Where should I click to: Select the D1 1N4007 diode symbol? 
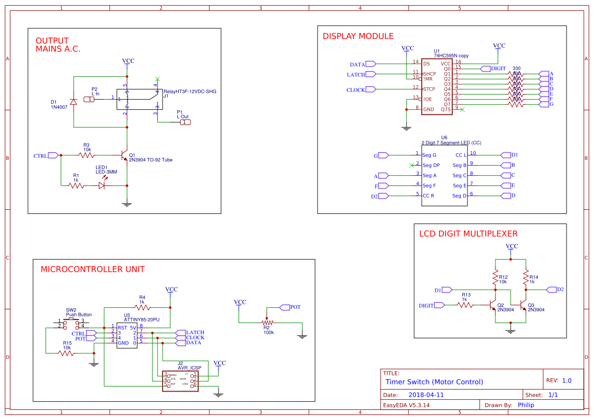tap(74, 101)
